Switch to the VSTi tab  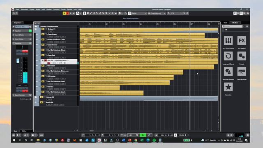tap(225, 23)
